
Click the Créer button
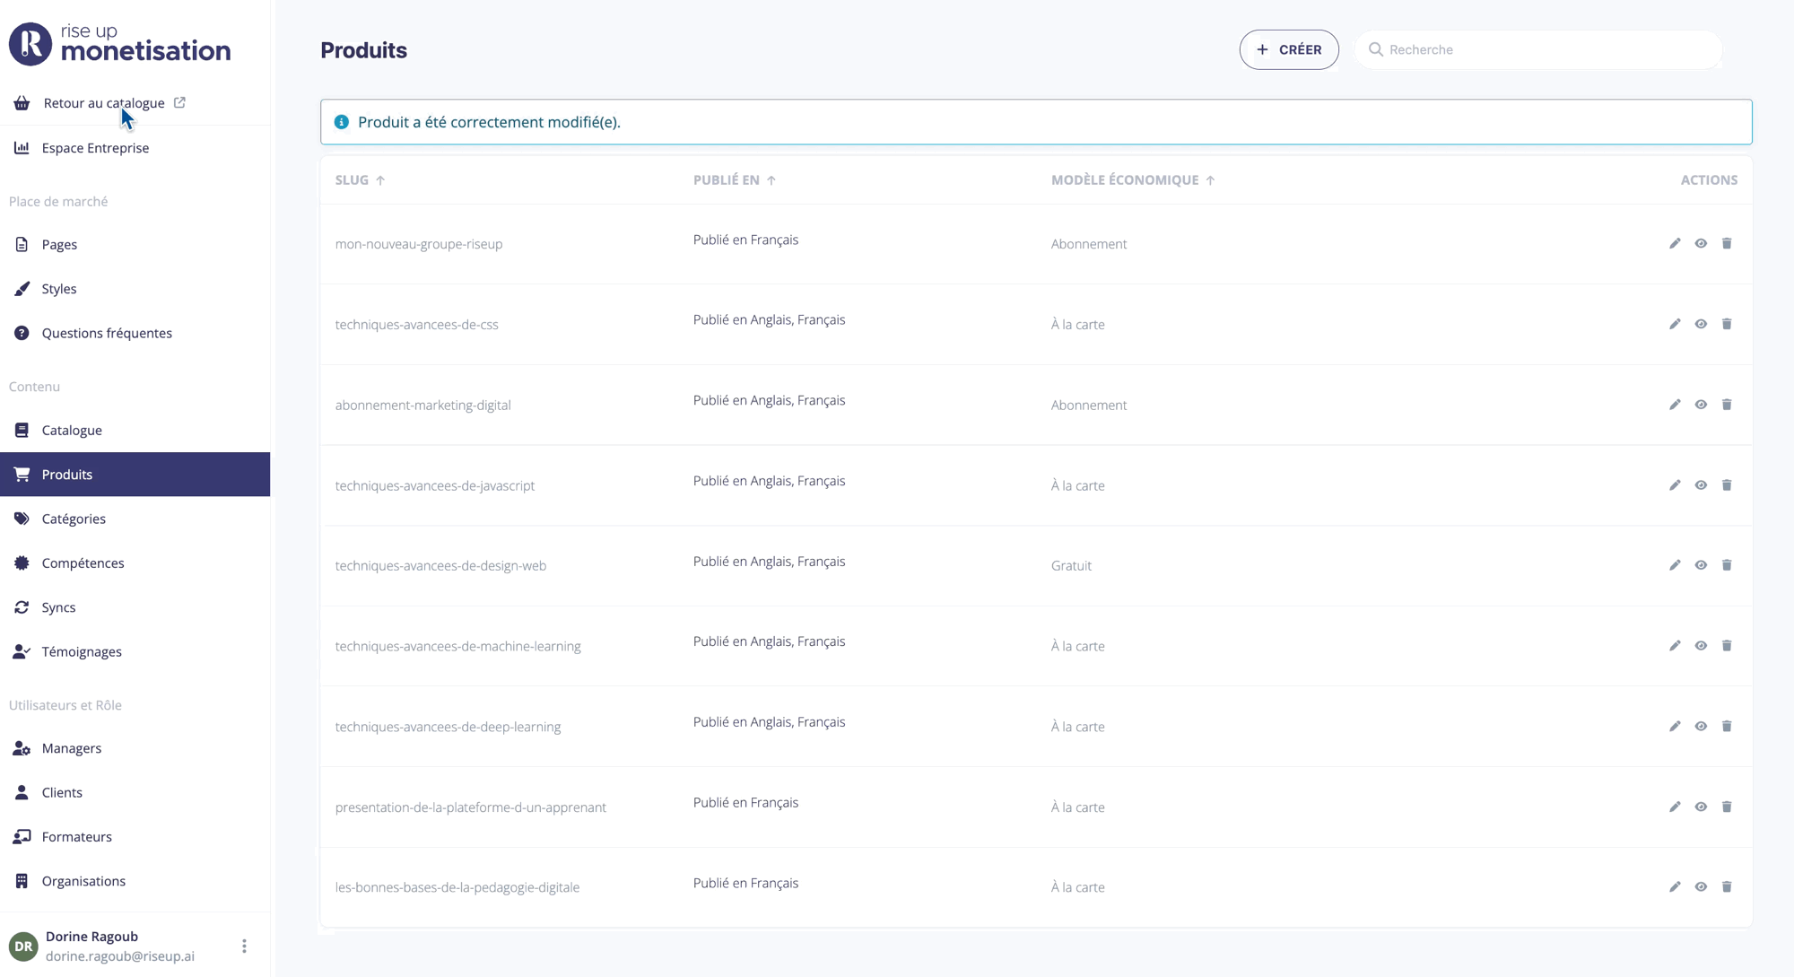[x=1288, y=49]
